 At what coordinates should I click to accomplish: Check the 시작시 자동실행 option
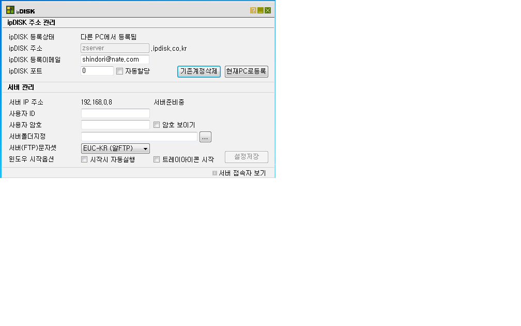point(84,159)
